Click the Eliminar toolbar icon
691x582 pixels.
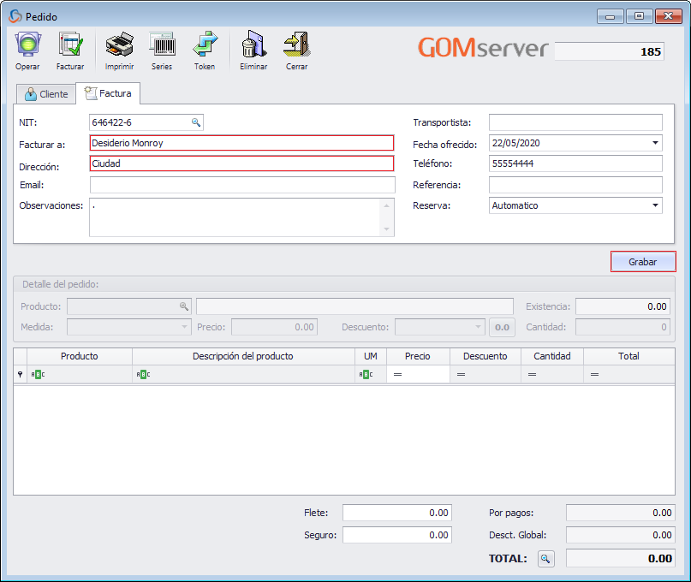pos(253,49)
